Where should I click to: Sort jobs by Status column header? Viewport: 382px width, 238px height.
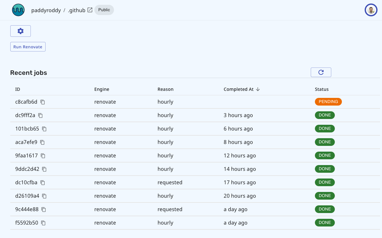(322, 89)
